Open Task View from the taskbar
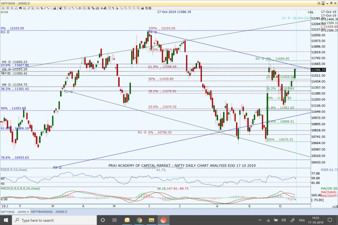 coord(115,220)
